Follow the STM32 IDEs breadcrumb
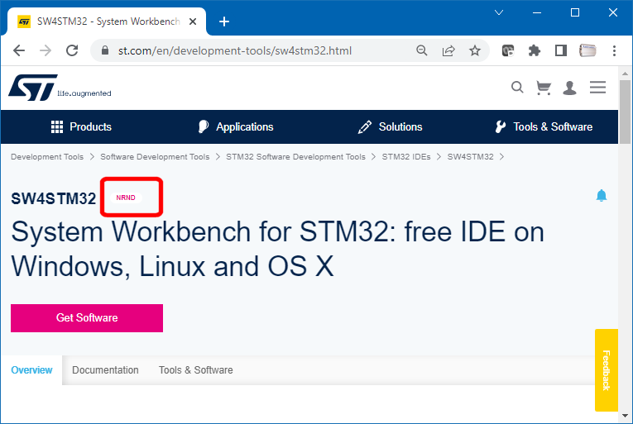The width and height of the screenshot is (633, 424). click(406, 156)
